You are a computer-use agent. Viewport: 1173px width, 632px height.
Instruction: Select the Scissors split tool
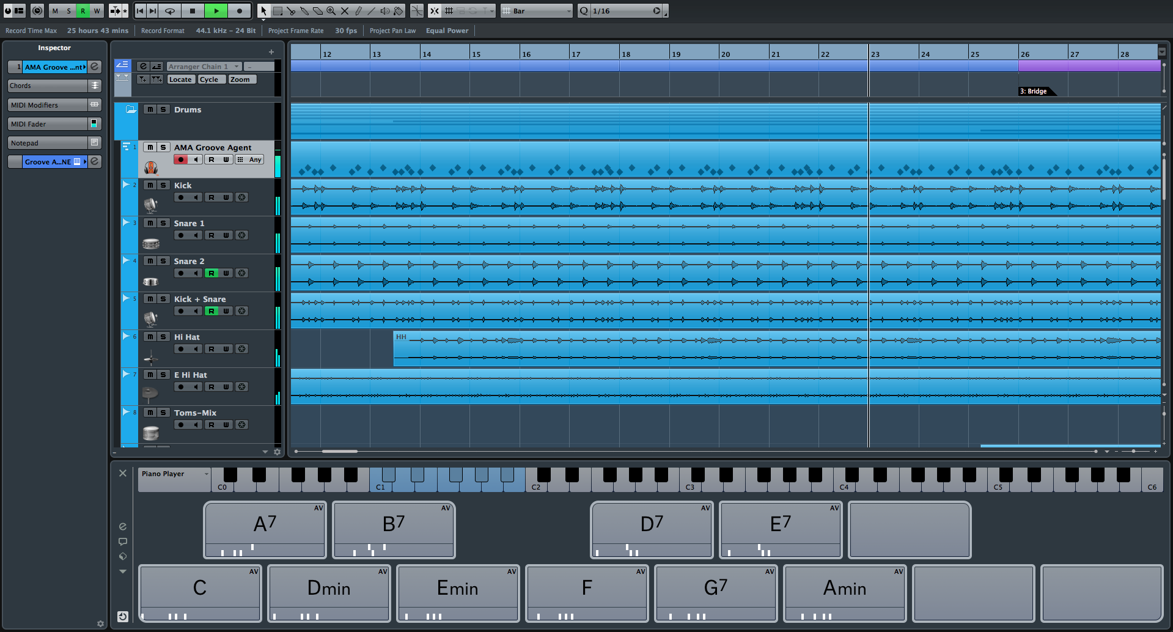292,10
